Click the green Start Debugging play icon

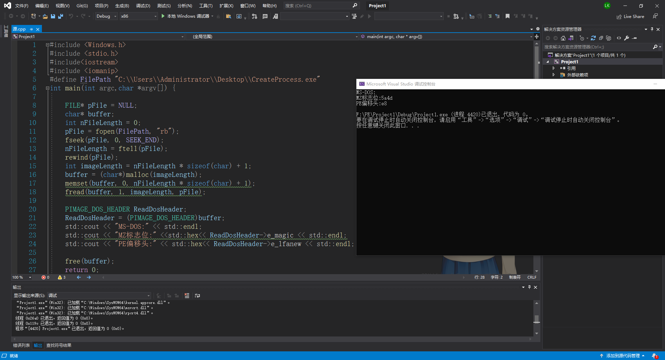pos(163,16)
